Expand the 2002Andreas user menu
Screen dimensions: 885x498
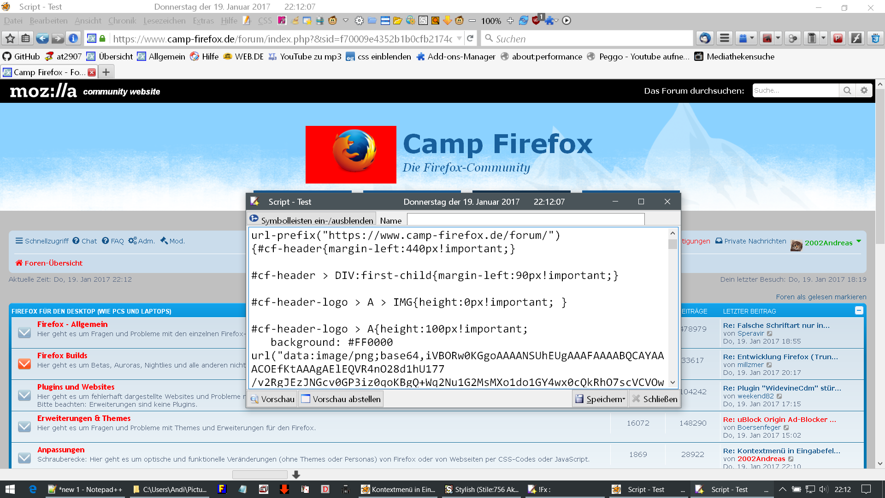coord(859,241)
